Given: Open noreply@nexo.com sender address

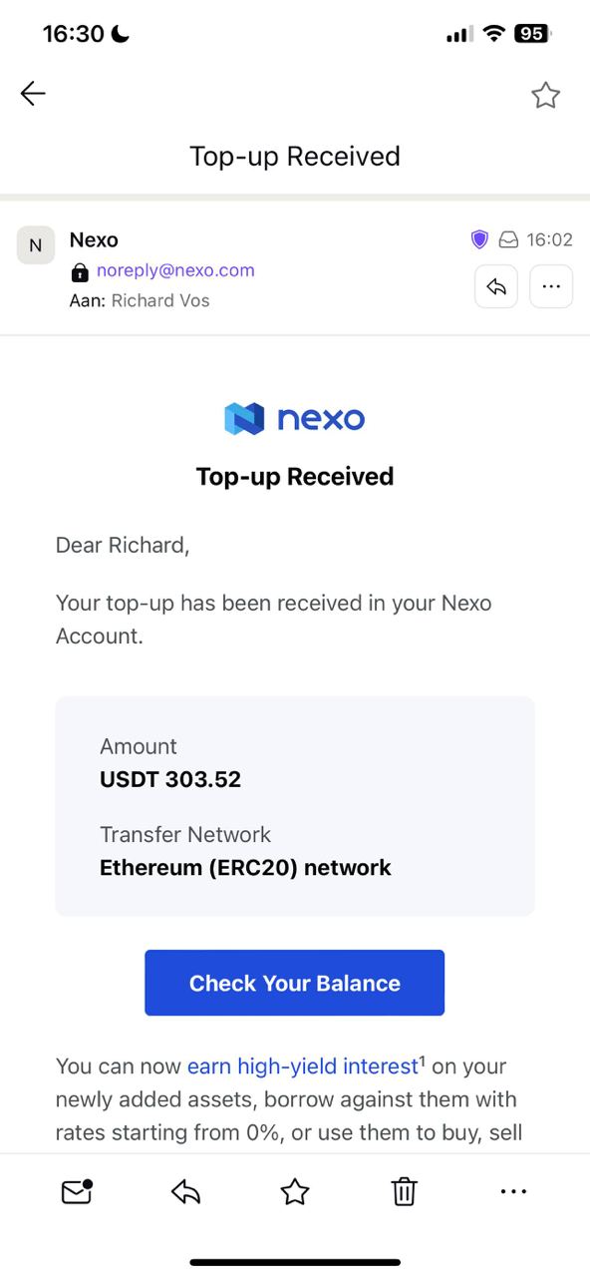Looking at the screenshot, I should [175, 270].
